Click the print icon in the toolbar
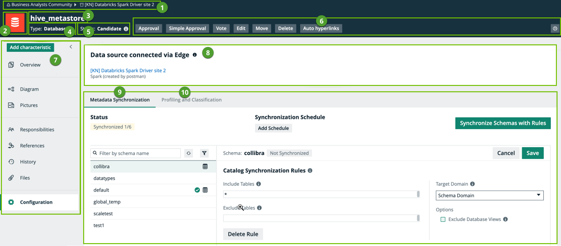 555,29
